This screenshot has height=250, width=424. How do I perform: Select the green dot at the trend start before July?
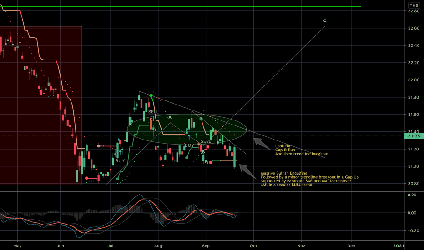[x=118, y=179]
